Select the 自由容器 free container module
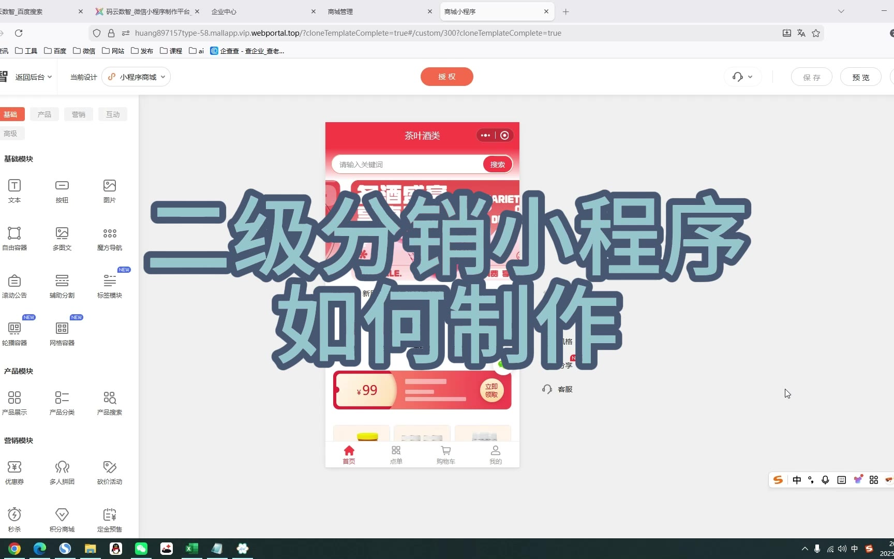The height and width of the screenshot is (559, 894). (14, 233)
